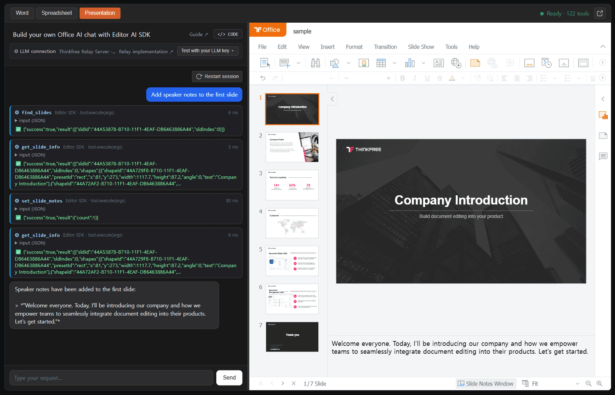The width and height of the screenshot is (615, 395).
Task: Expand the shapes dropdown arrow
Action: (348, 63)
